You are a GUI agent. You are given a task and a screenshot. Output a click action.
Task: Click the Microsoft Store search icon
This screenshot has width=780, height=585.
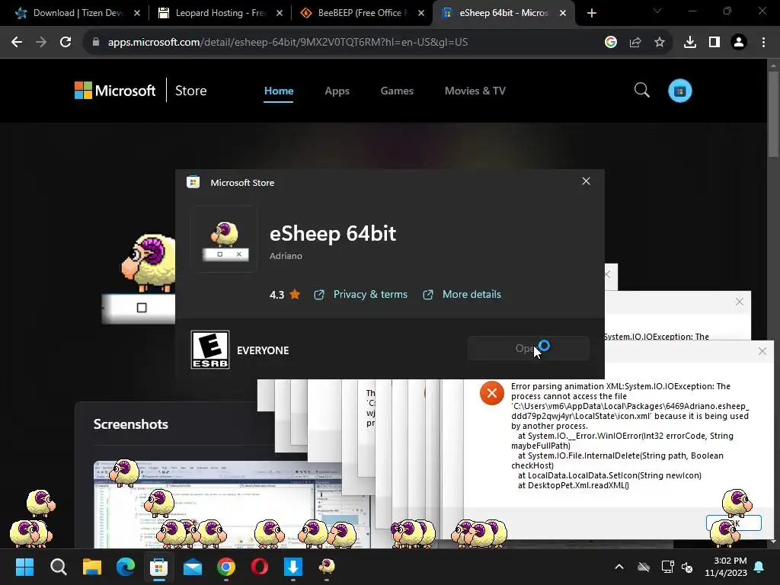pyautogui.click(x=641, y=90)
